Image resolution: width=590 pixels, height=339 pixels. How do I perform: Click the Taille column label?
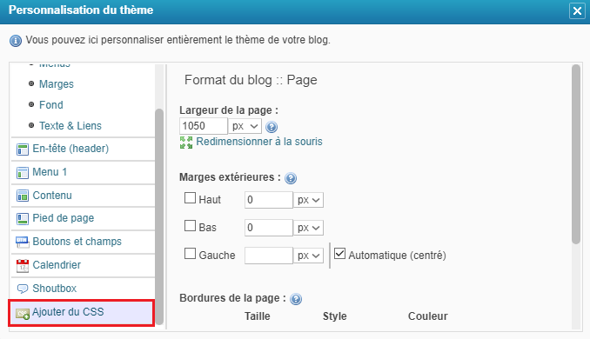258,316
